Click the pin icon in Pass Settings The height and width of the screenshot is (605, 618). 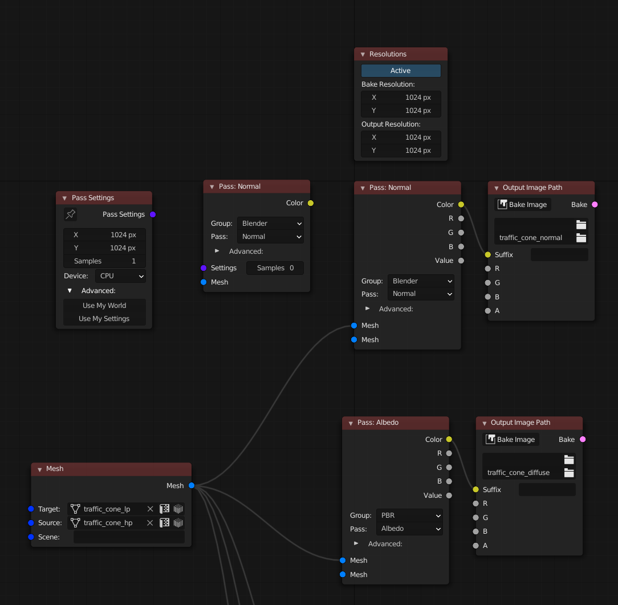(71, 214)
